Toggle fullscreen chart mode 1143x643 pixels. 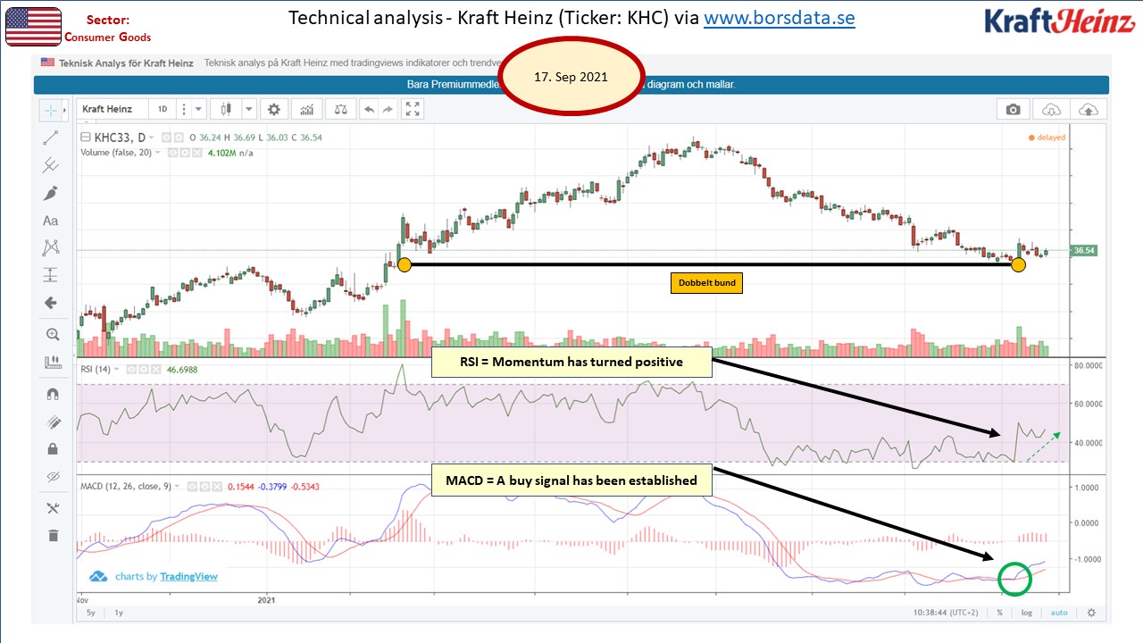[413, 109]
